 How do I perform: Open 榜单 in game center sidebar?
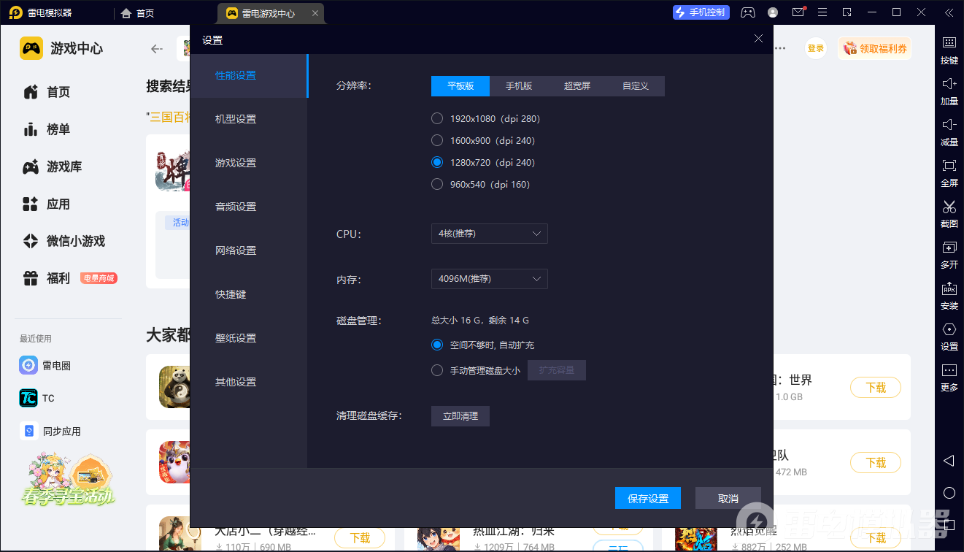coord(47,129)
